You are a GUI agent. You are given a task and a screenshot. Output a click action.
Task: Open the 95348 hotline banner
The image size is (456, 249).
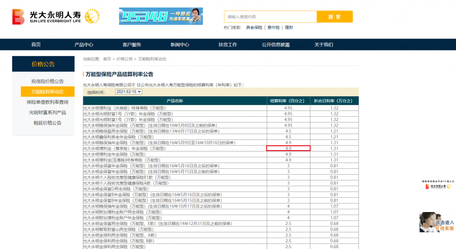click(x=161, y=16)
